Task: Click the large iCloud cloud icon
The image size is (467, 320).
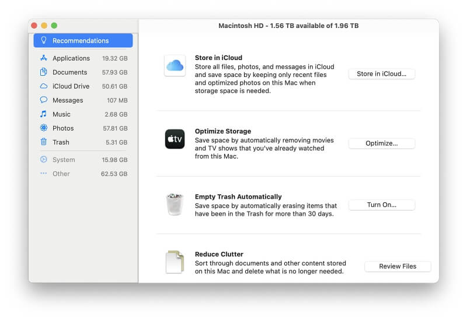Action: click(x=175, y=65)
